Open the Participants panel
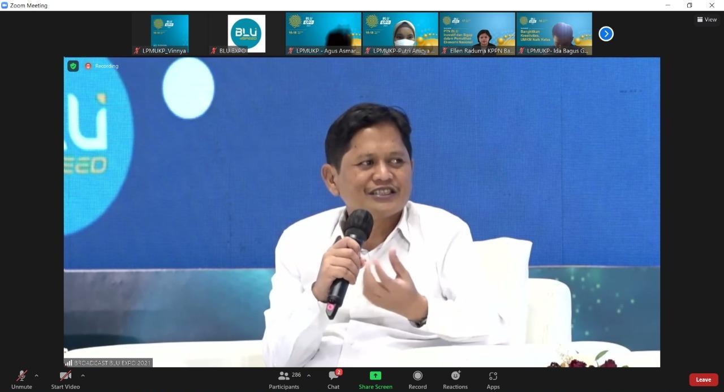This screenshot has width=724, height=392. [x=284, y=379]
